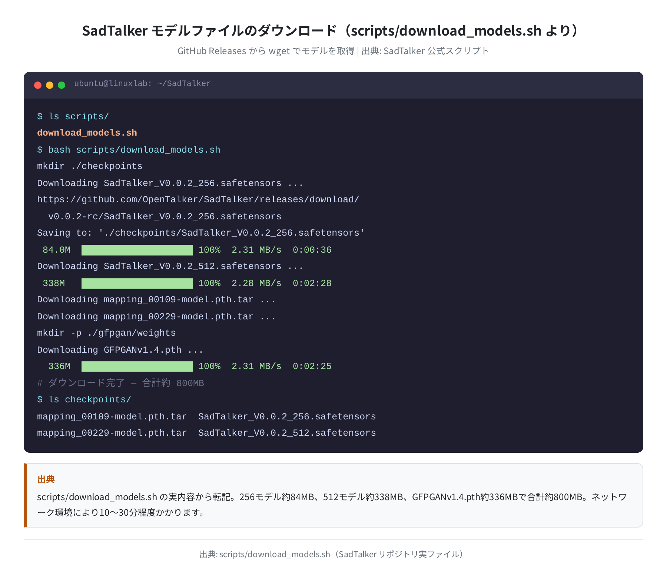Click the '84.0M' size value

tap(56, 250)
